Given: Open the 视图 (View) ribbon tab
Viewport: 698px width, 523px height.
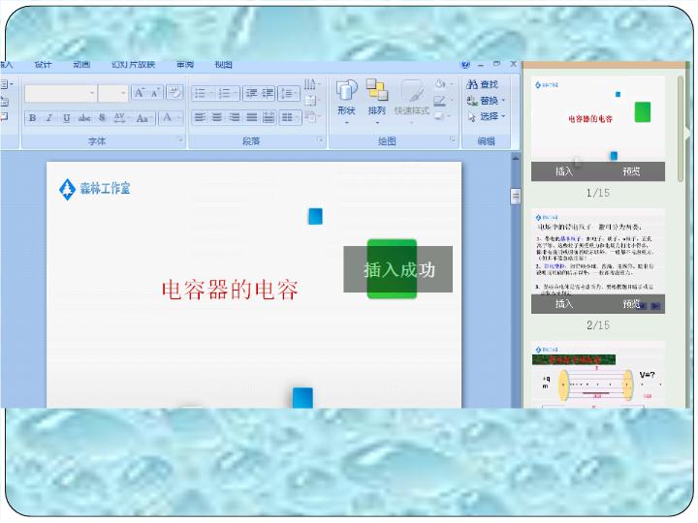Looking at the screenshot, I should 223,65.
